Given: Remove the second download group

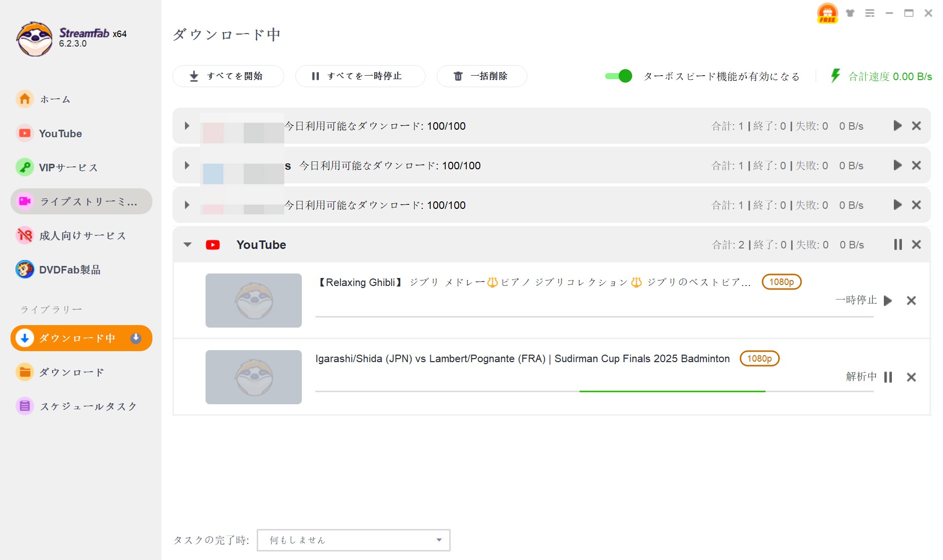Looking at the screenshot, I should (916, 165).
